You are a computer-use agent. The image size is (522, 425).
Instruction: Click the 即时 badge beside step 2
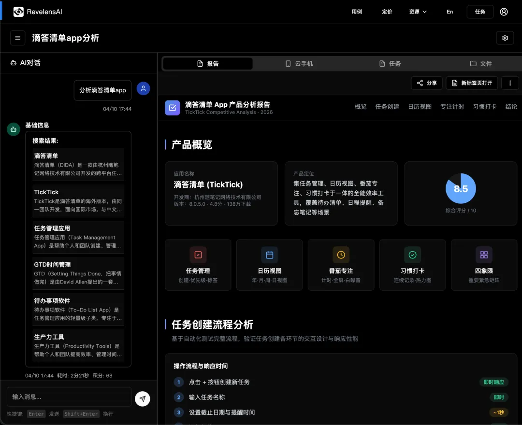[499, 397]
